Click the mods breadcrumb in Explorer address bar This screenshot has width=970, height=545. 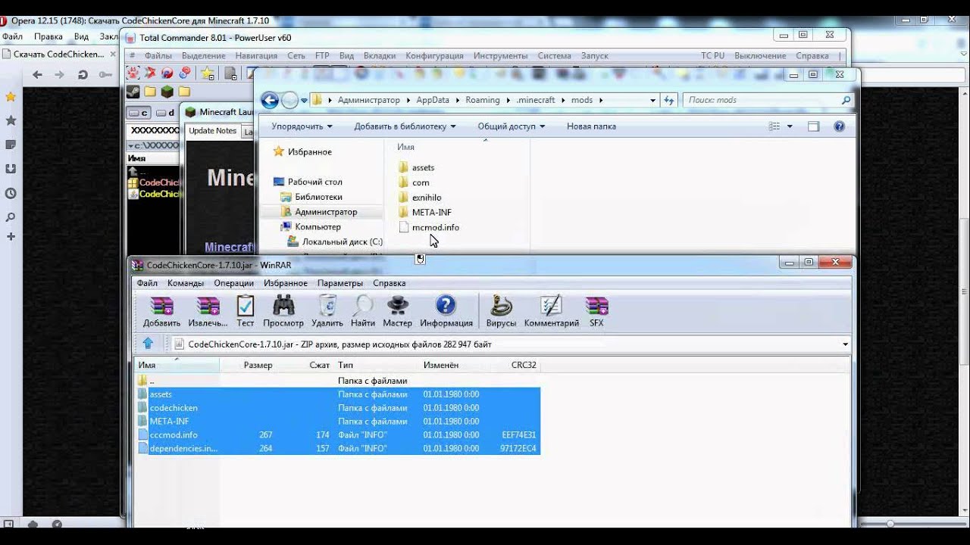(582, 100)
